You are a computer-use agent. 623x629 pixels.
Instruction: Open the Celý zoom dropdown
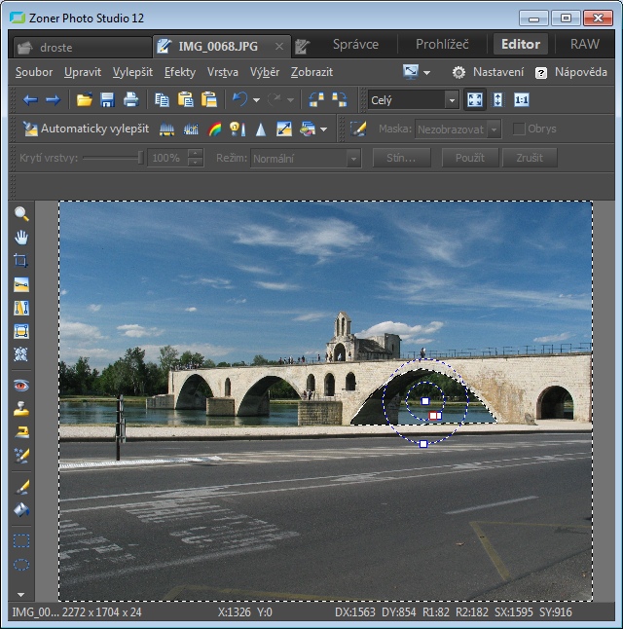(452, 99)
